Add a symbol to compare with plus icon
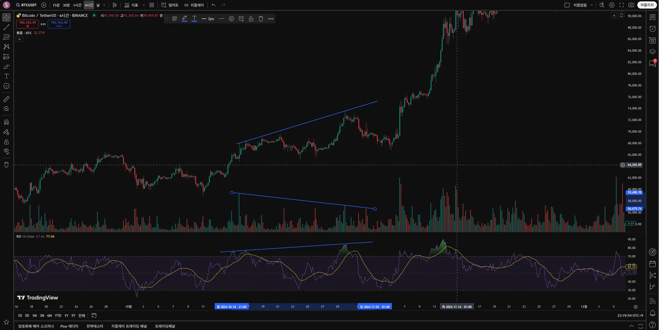Screen dimensions: 659x330 click(x=44, y=5)
